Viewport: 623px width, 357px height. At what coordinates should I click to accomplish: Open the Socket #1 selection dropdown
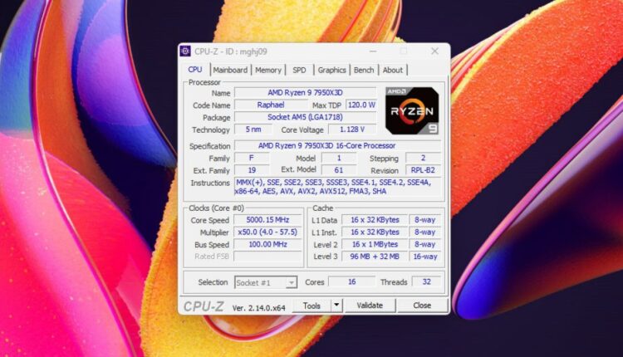tap(266, 282)
